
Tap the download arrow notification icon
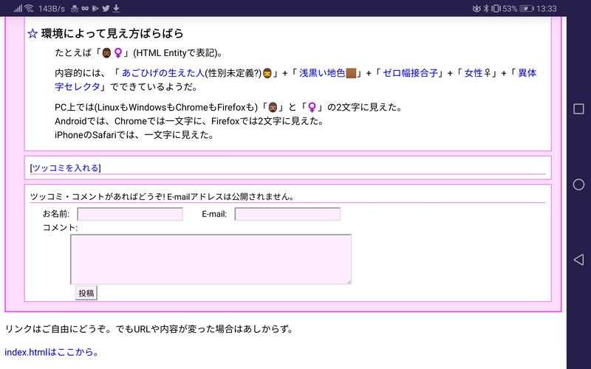click(117, 8)
